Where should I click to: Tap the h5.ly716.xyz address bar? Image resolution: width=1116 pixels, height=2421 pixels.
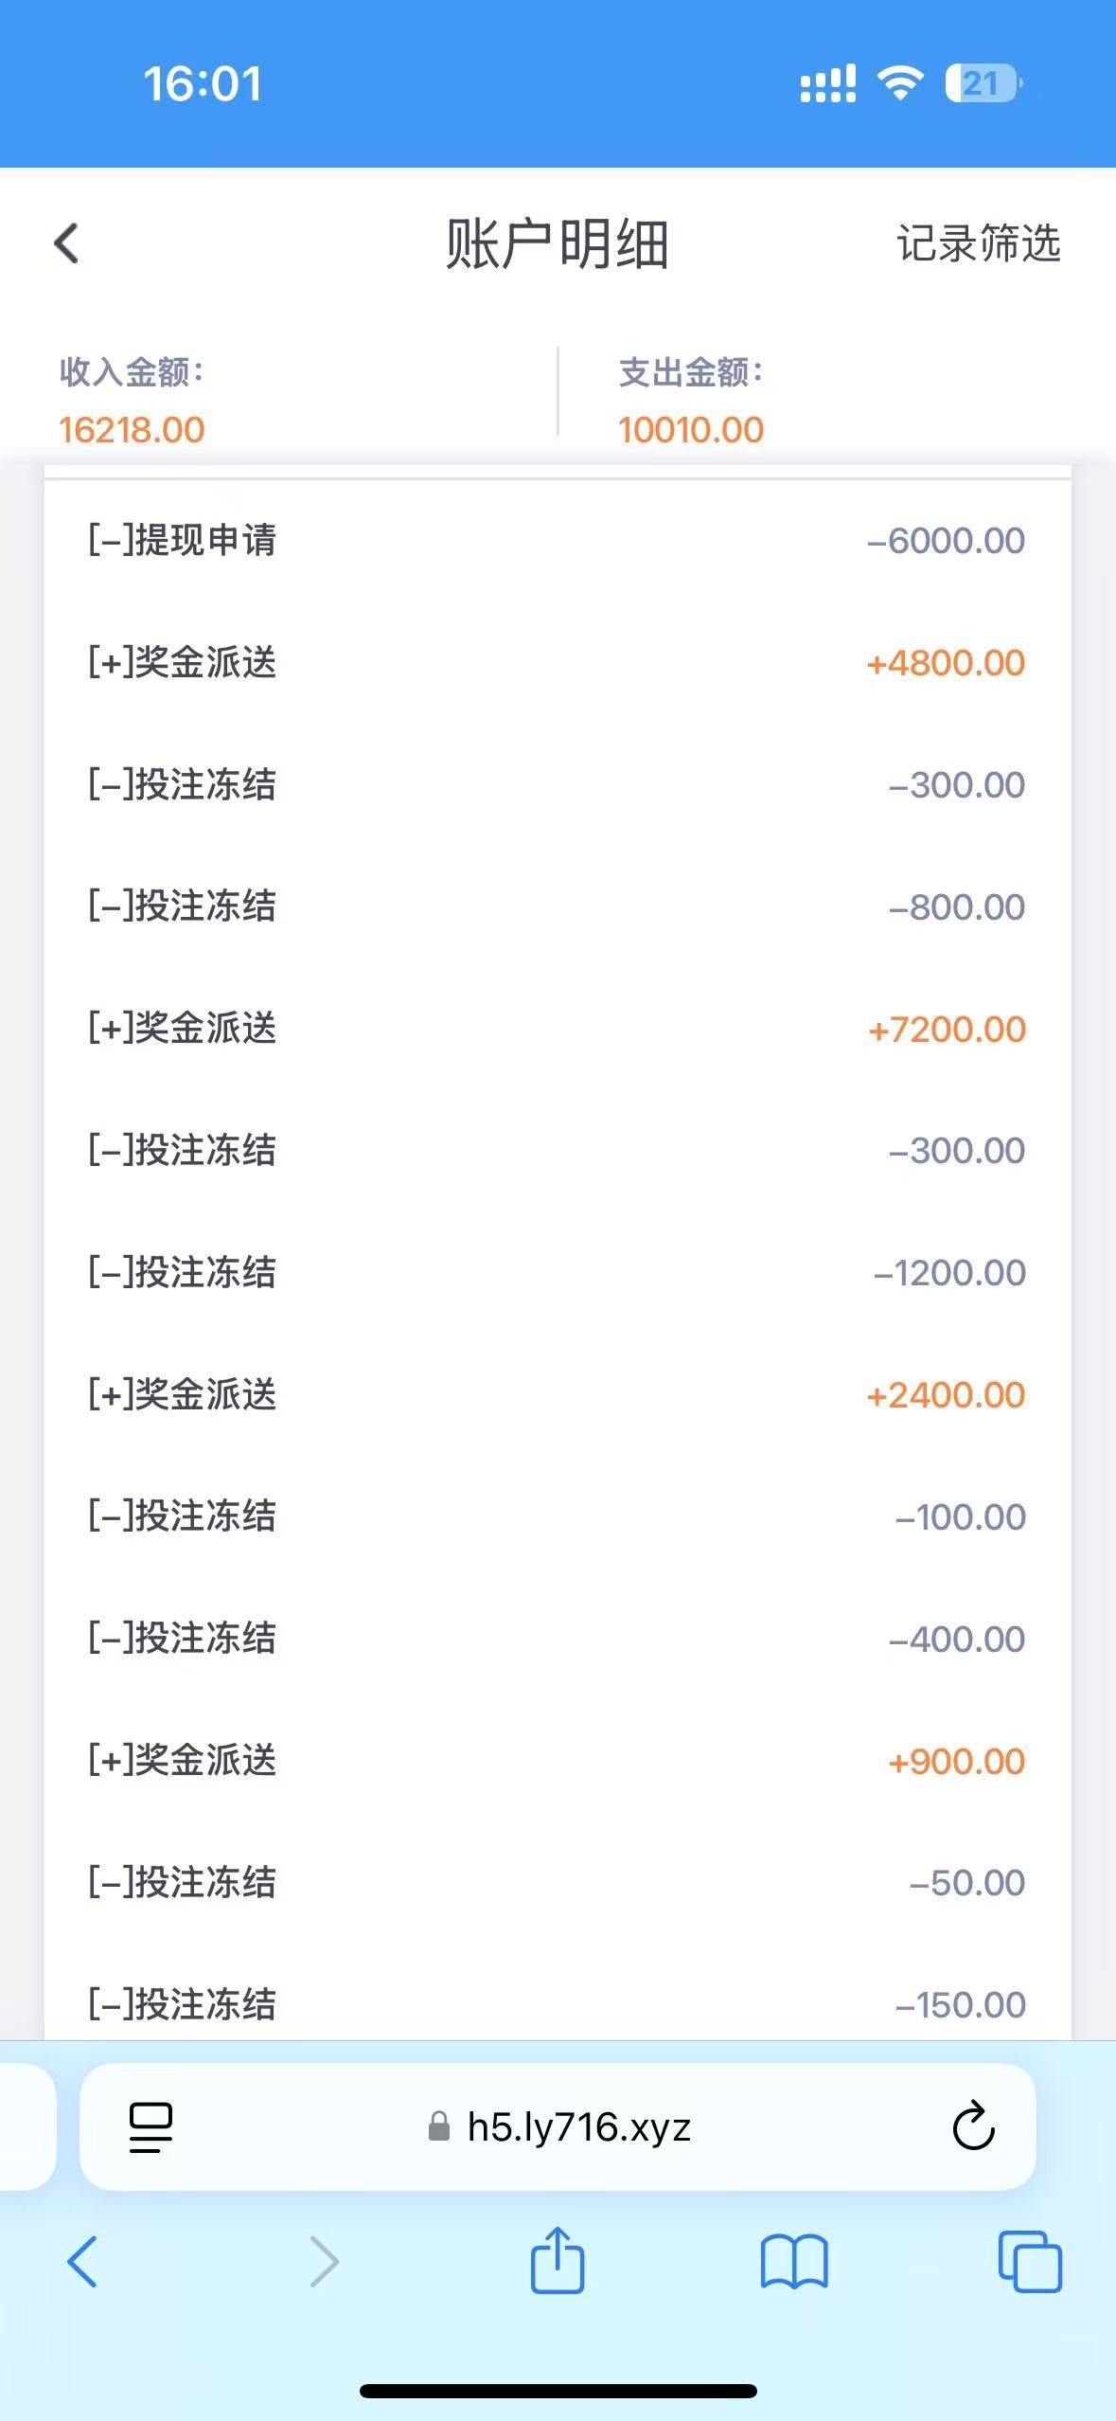pos(577,2127)
